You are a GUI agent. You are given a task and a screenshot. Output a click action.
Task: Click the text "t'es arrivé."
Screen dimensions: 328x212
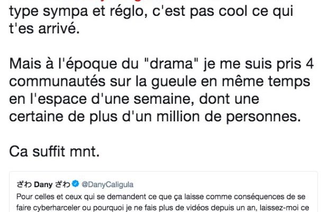tap(44, 29)
